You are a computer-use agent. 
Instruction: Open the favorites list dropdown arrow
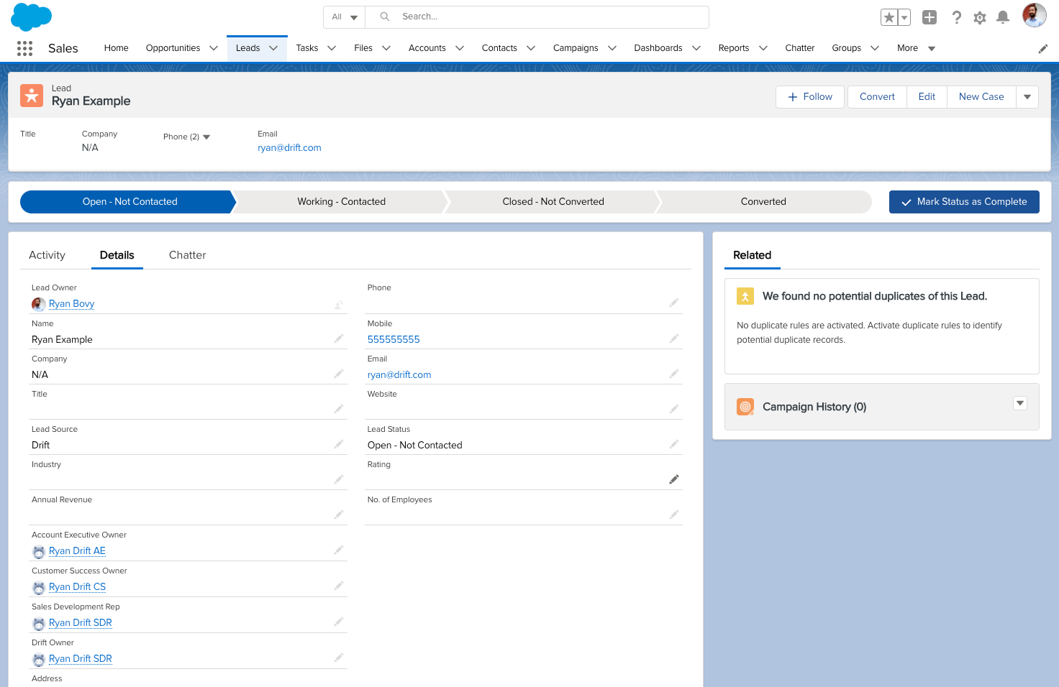tap(905, 17)
